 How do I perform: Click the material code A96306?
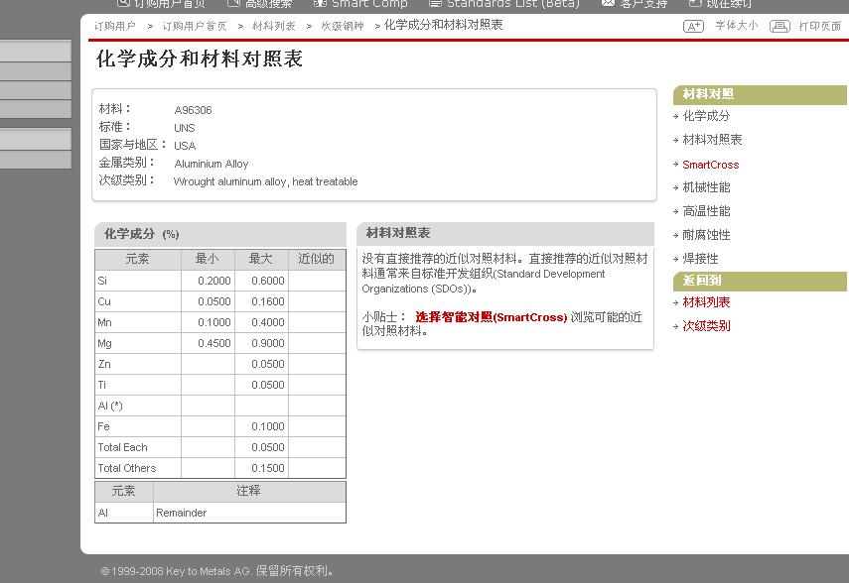pos(193,110)
